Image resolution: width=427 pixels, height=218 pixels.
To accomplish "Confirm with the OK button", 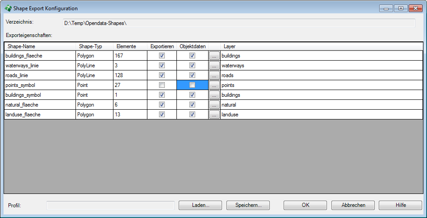I will pos(305,205).
